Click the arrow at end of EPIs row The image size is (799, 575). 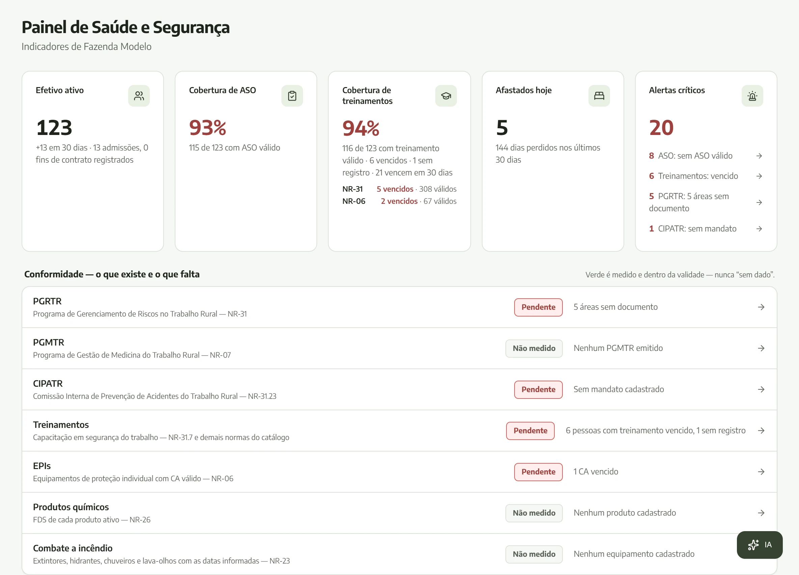(x=761, y=472)
